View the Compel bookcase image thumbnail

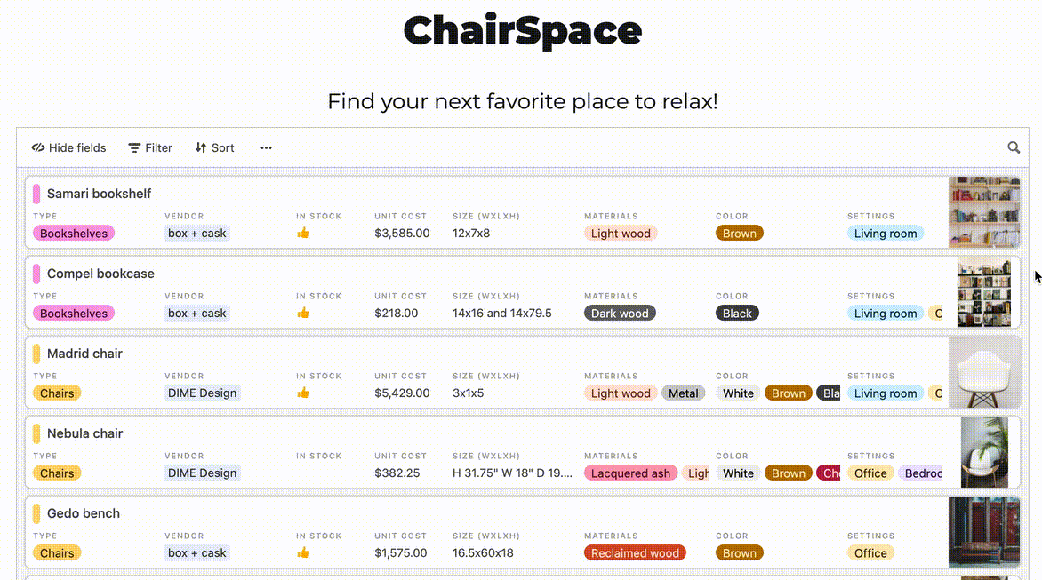pyautogui.click(x=983, y=292)
